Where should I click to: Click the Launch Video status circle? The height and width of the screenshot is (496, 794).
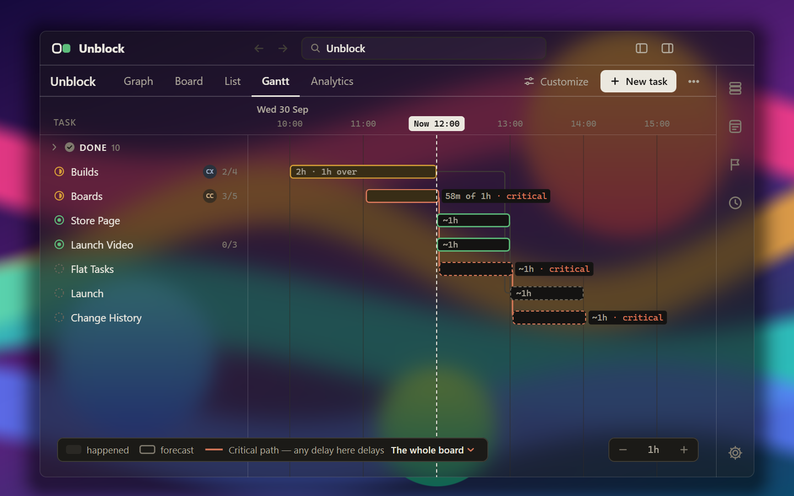pos(59,244)
